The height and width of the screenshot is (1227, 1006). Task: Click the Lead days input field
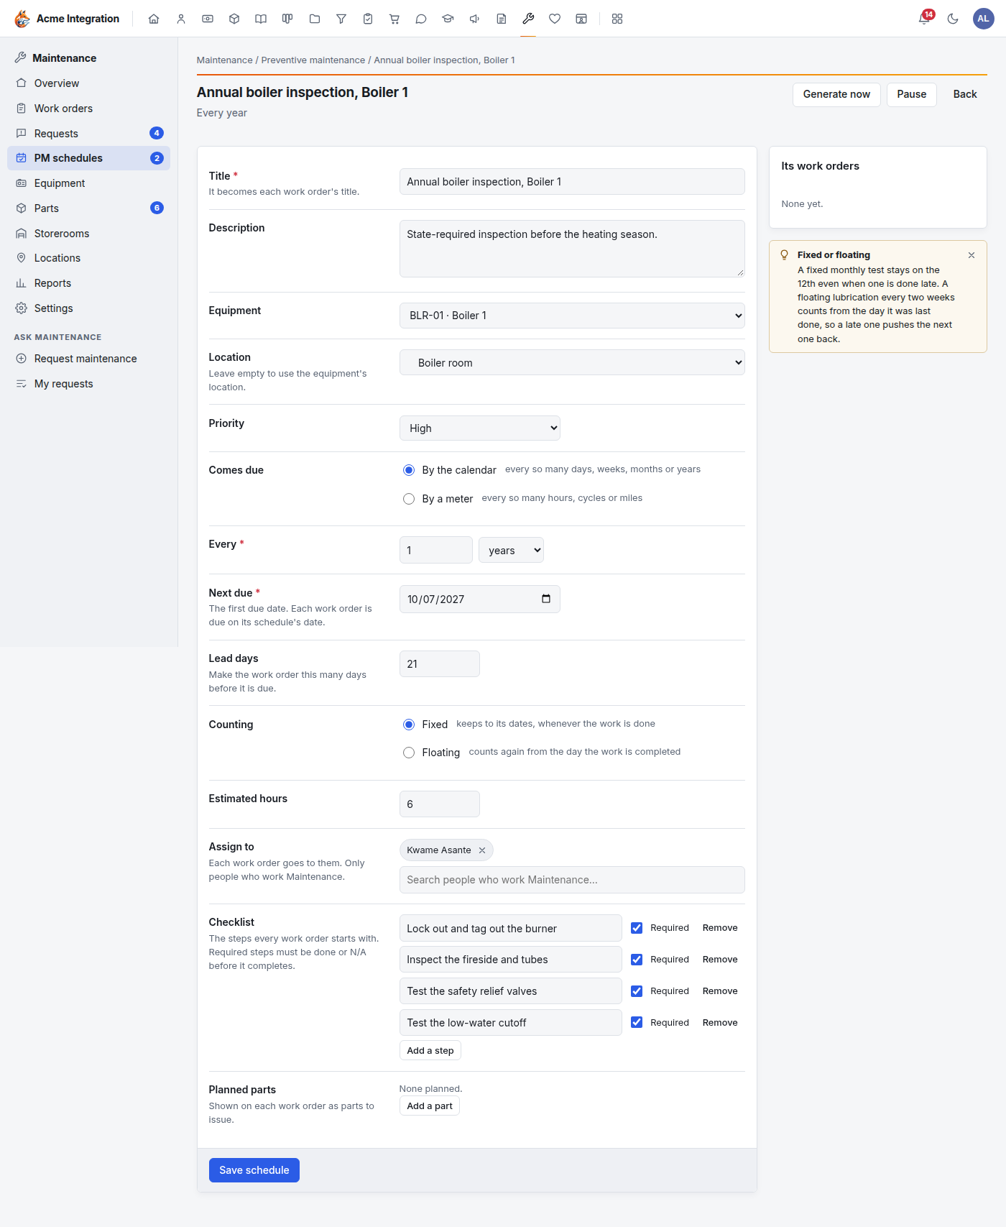[439, 664]
